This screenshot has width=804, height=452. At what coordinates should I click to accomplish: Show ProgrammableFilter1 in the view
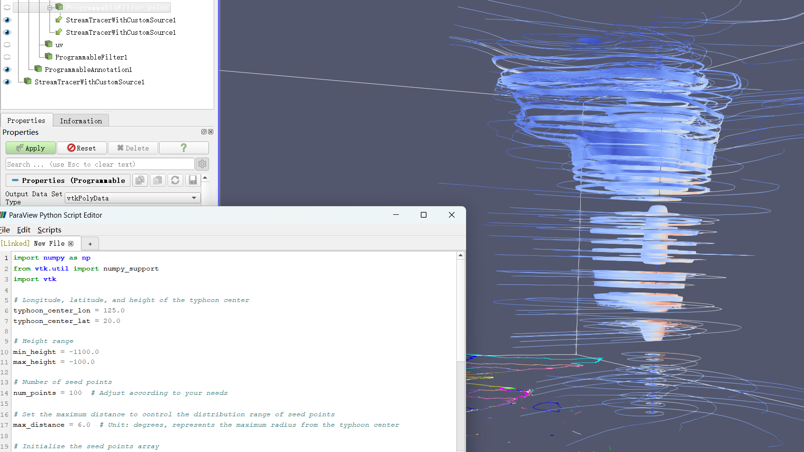coord(7,57)
